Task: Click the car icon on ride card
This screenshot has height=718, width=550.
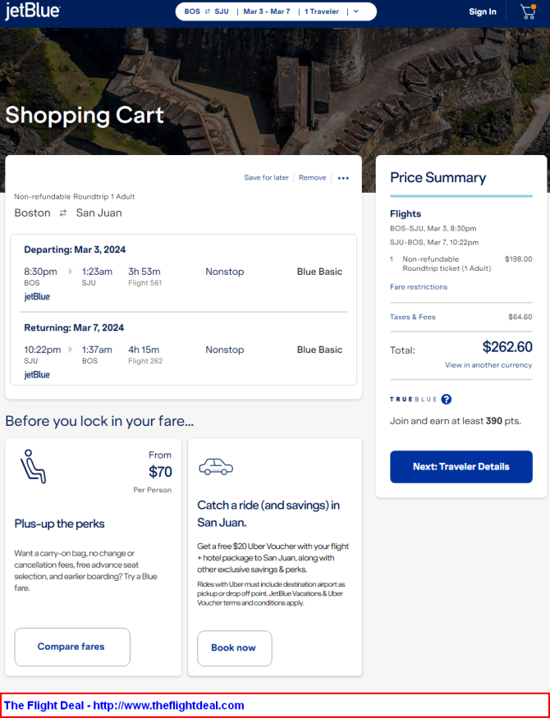Action: pos(216,467)
